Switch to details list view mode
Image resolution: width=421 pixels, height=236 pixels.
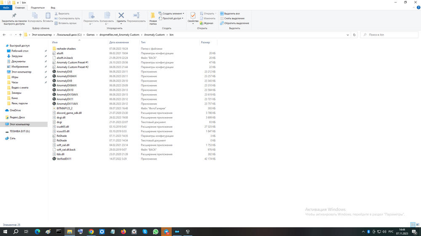[x=413, y=225]
